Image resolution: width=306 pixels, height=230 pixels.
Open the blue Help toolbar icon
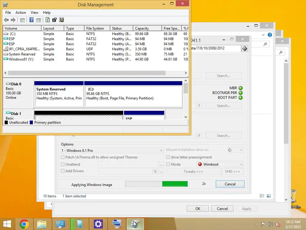[31, 20]
